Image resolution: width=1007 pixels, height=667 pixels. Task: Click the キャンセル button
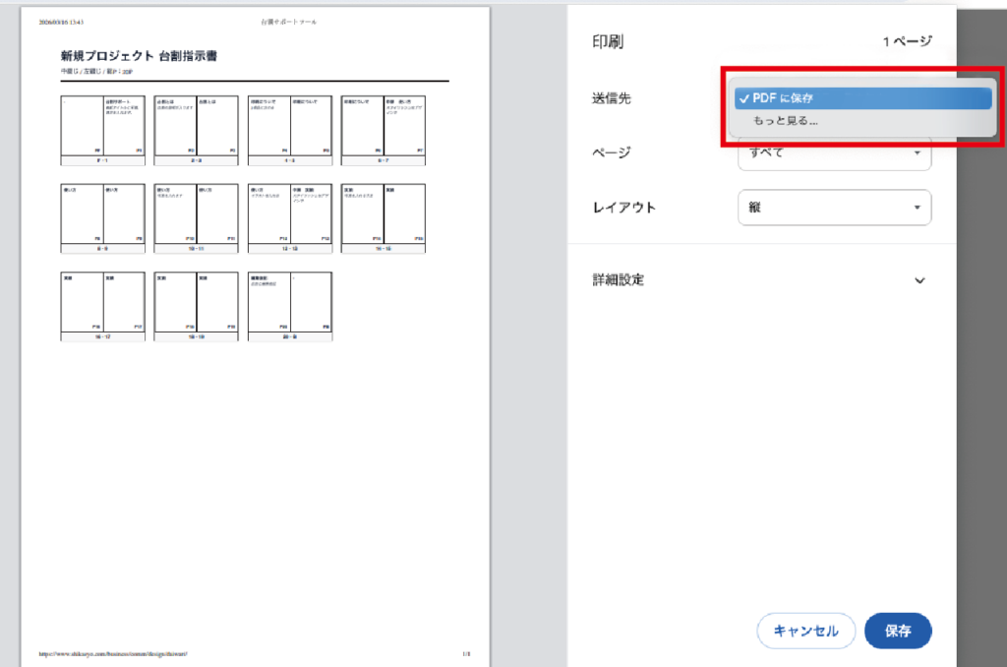point(805,631)
